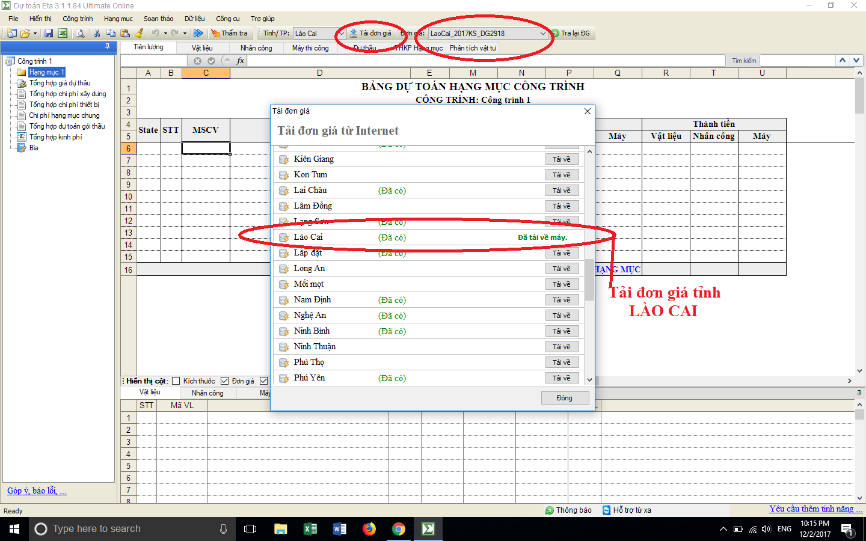The height and width of the screenshot is (541, 866).
Task: Enable the Kích thước column checkbox
Action: 176,381
